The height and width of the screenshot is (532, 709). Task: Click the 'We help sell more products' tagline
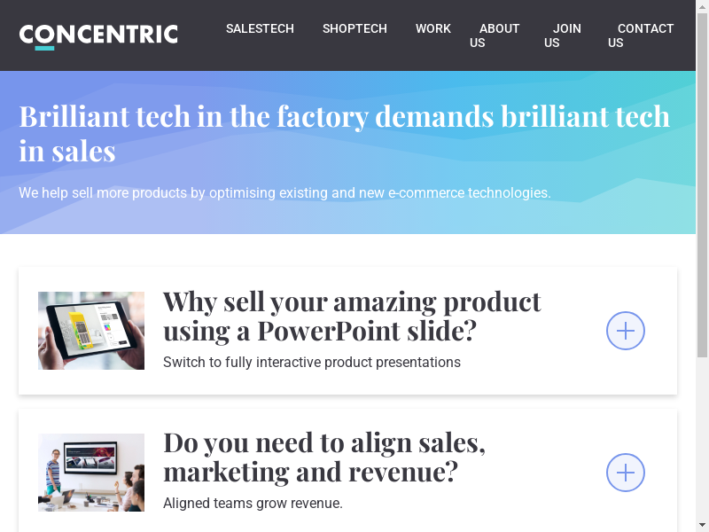coord(284,192)
